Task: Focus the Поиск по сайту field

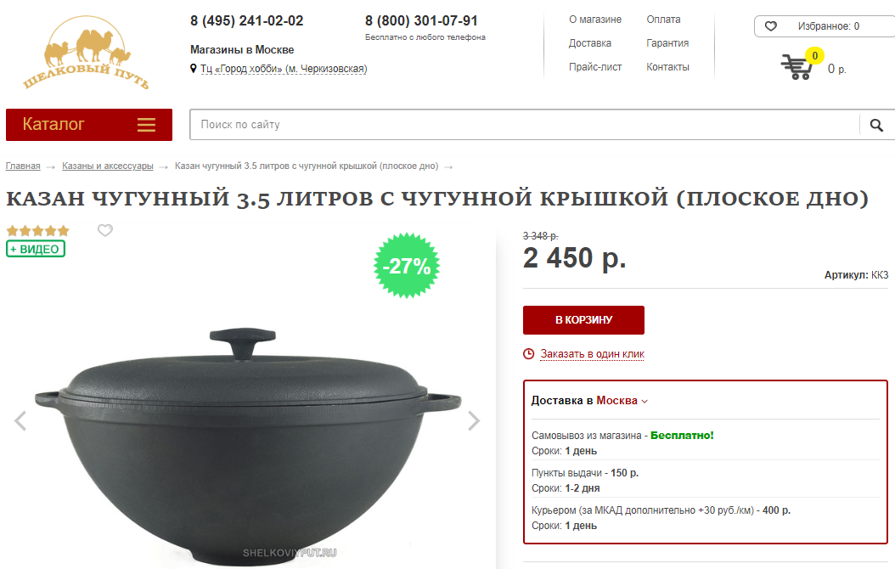Action: 524,124
